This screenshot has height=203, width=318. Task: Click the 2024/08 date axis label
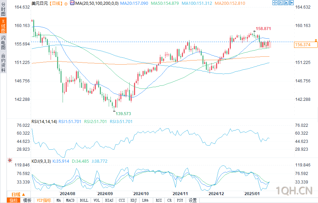point(68,194)
